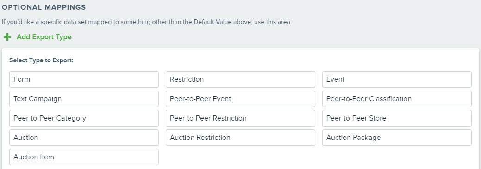Select the Event export type
Viewport: 481px width, 169px height.
point(397,79)
